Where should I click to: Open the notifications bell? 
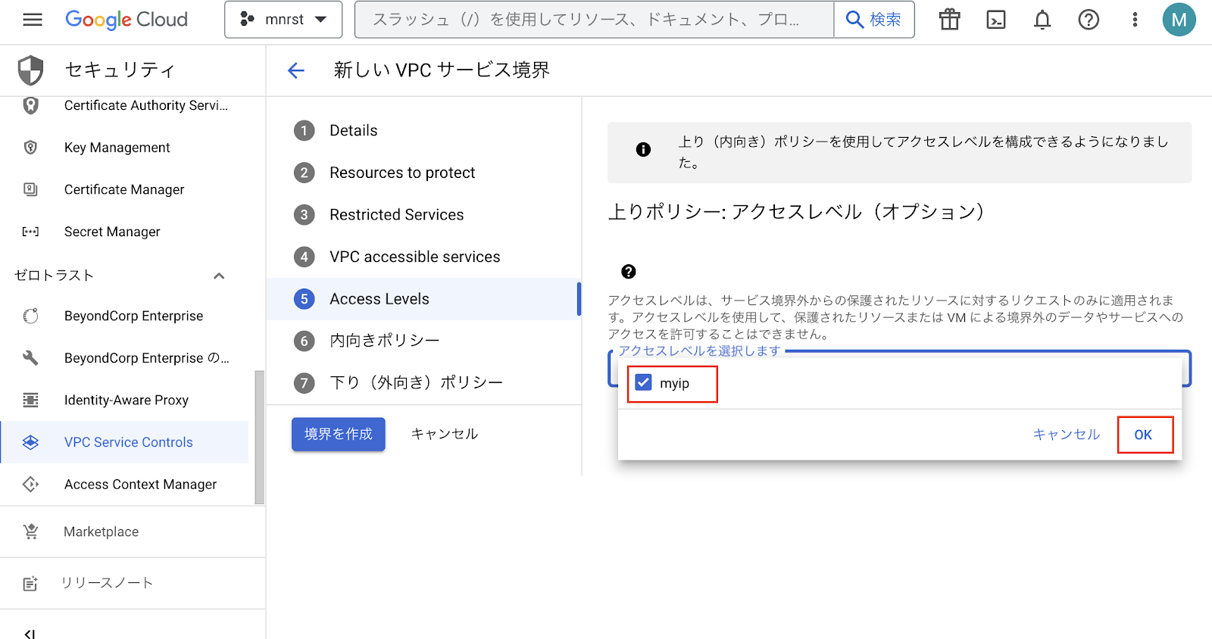[1042, 20]
